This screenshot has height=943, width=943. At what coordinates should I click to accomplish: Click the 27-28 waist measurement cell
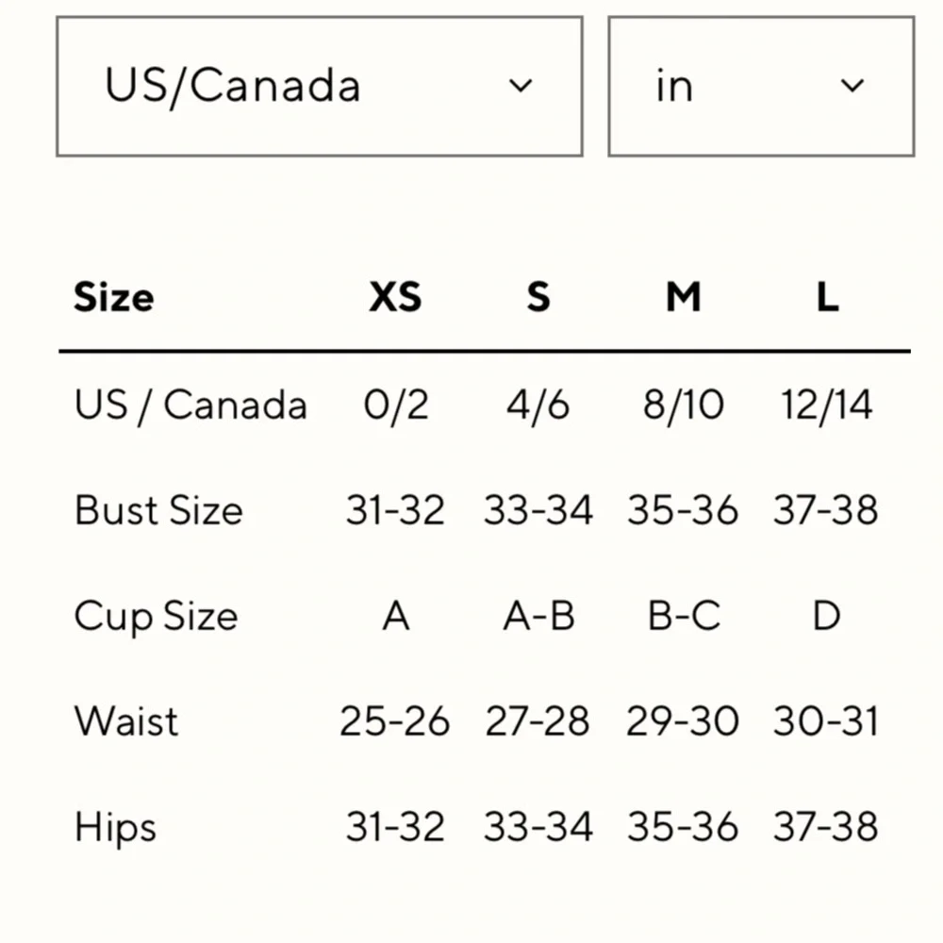pyautogui.click(x=538, y=721)
